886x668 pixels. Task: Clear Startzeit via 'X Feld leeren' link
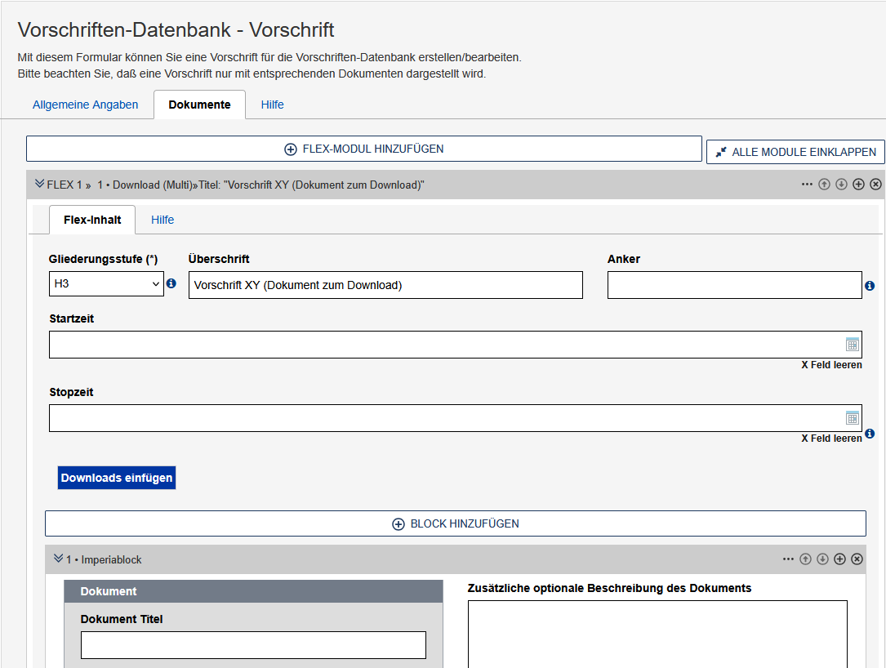coord(832,365)
